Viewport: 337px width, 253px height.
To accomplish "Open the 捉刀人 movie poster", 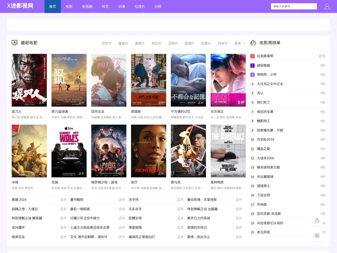I will (x=29, y=80).
